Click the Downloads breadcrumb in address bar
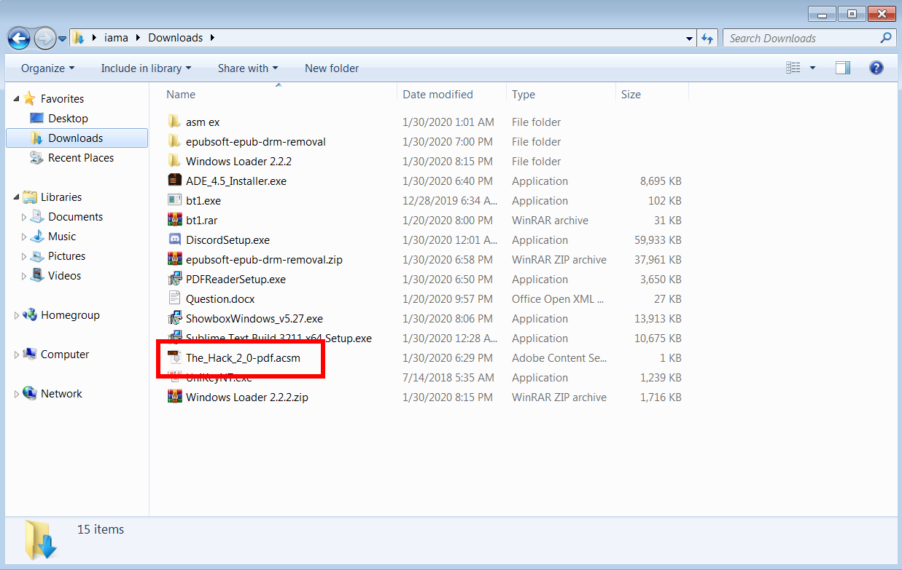This screenshot has width=902, height=570. [x=175, y=38]
